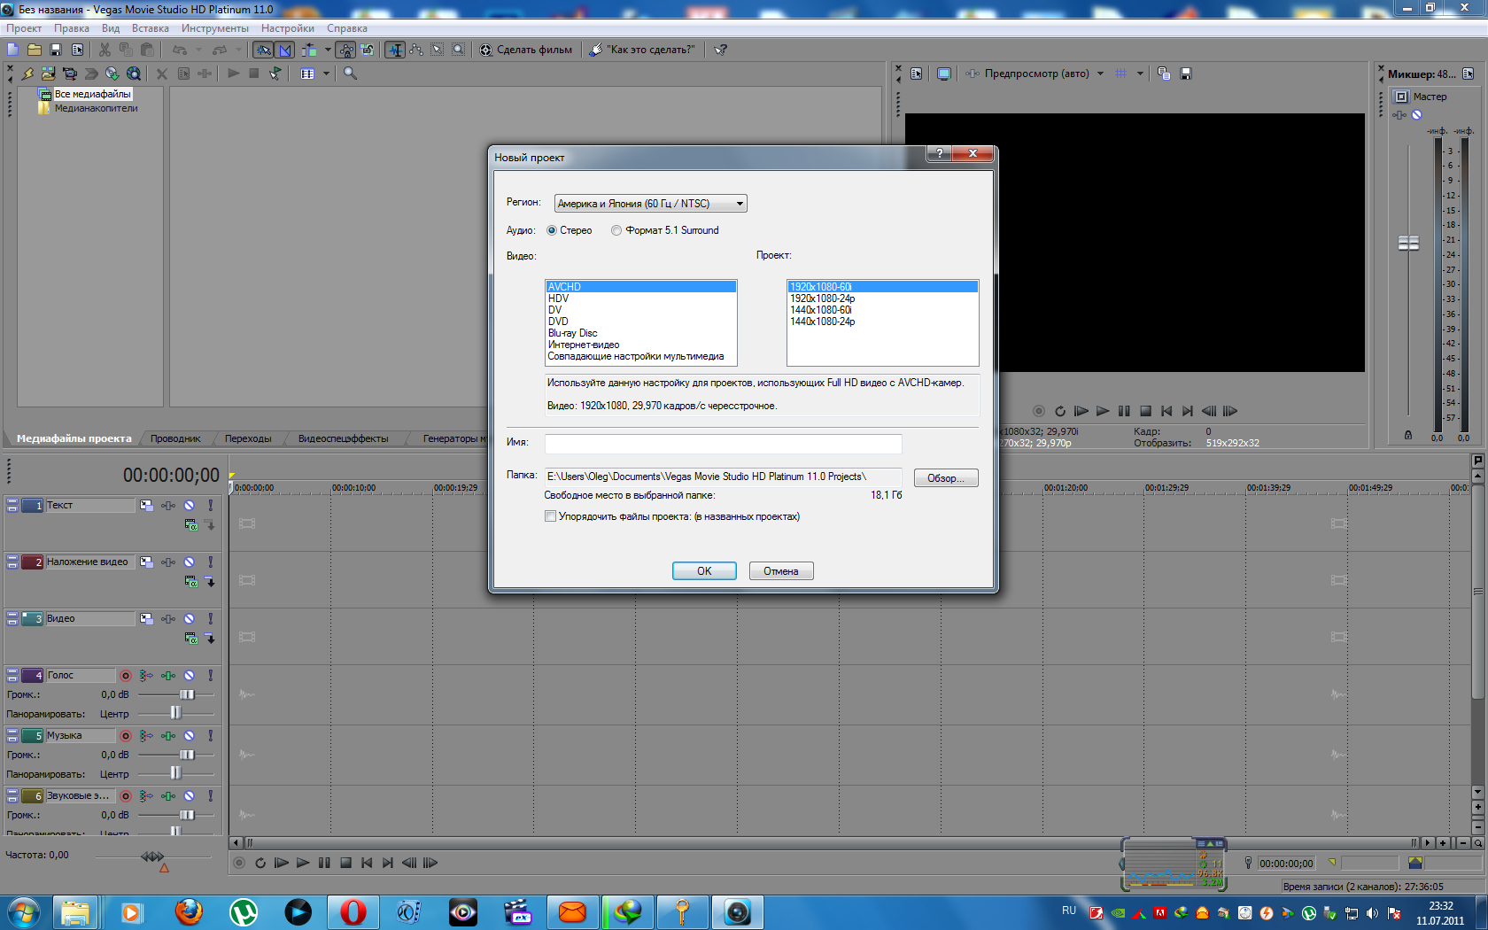Click the media search magnifier icon

[x=351, y=74]
